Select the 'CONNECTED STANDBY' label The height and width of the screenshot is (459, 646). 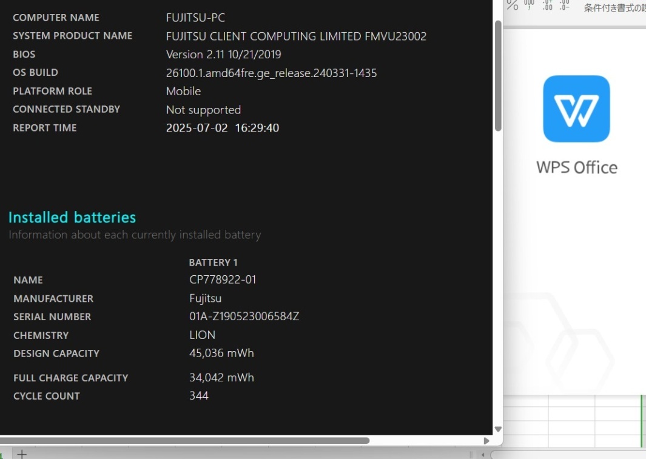[66, 109]
